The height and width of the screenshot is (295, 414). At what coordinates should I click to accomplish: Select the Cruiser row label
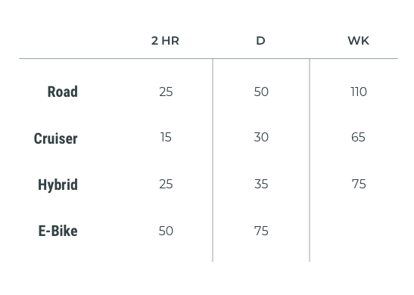coord(56,138)
